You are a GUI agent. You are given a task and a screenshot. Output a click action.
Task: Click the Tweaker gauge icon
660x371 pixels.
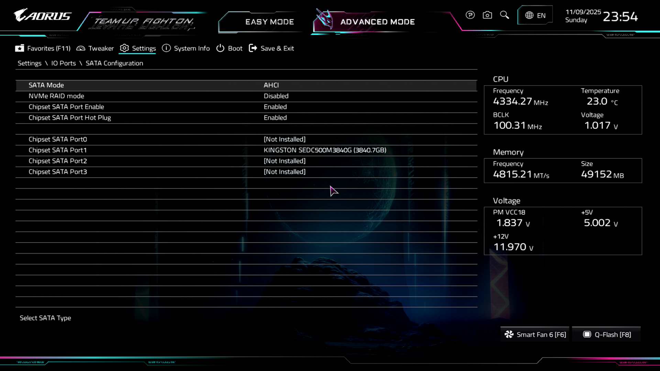pos(81,48)
